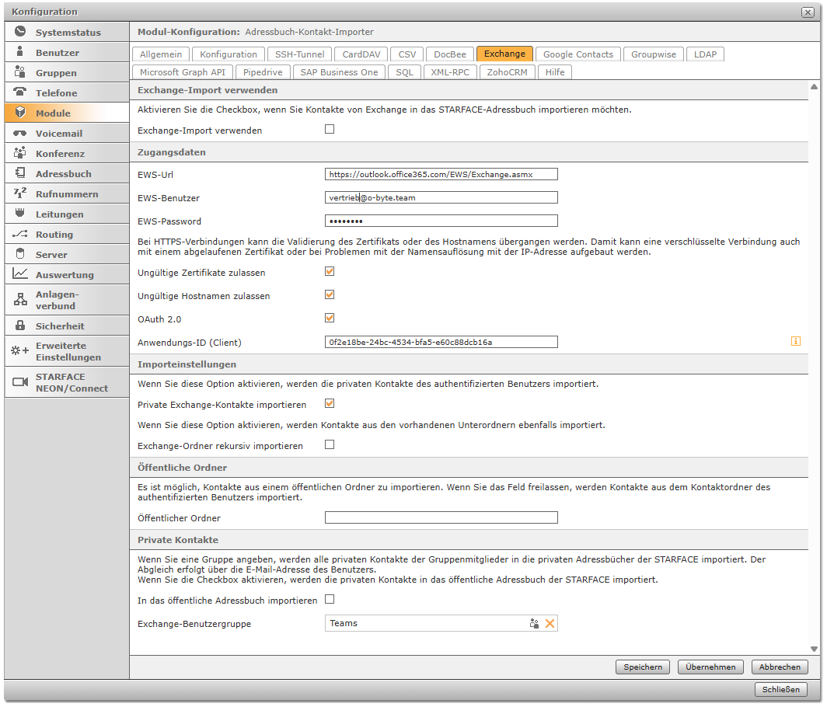Click the Sicherheit padlock icon

(x=20, y=326)
